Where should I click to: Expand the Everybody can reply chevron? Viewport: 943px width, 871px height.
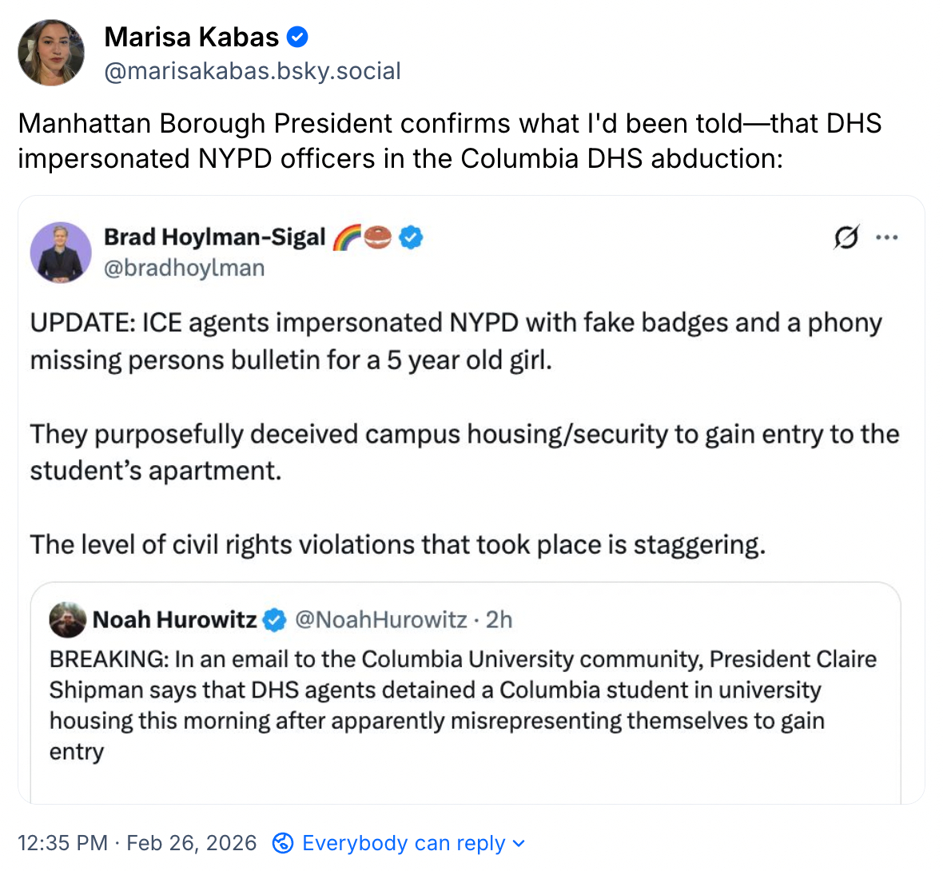(519, 843)
